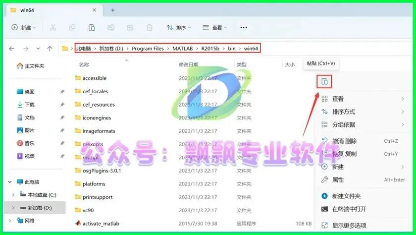Add a new tab with plus button
Image resolution: width=416 pixels, height=235 pixels.
click(x=113, y=10)
